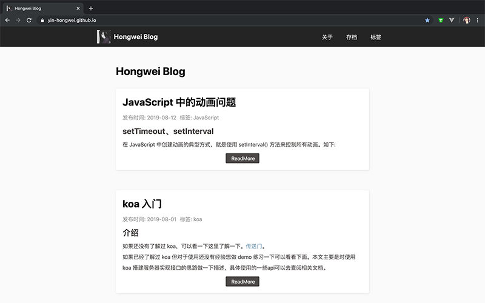
Task: Click ReadMore under the JavaScript animation post
Action: (242, 158)
